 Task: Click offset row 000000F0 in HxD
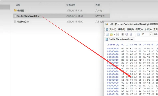click(x=113, y=91)
